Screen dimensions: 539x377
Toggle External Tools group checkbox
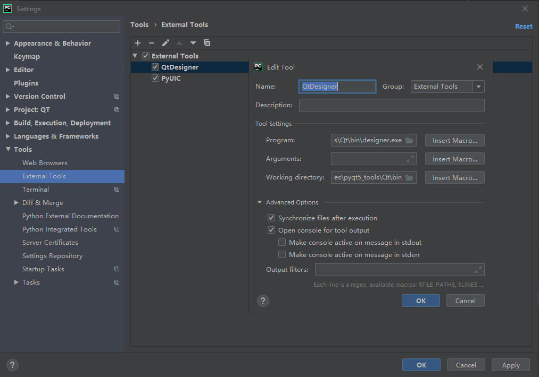click(146, 56)
